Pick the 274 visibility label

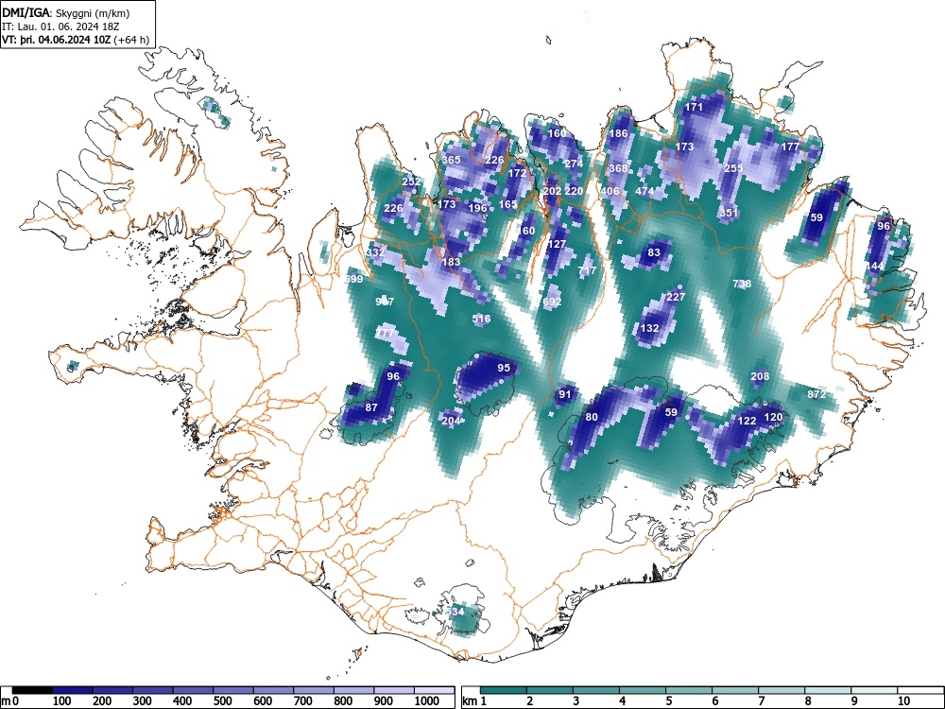[574, 164]
